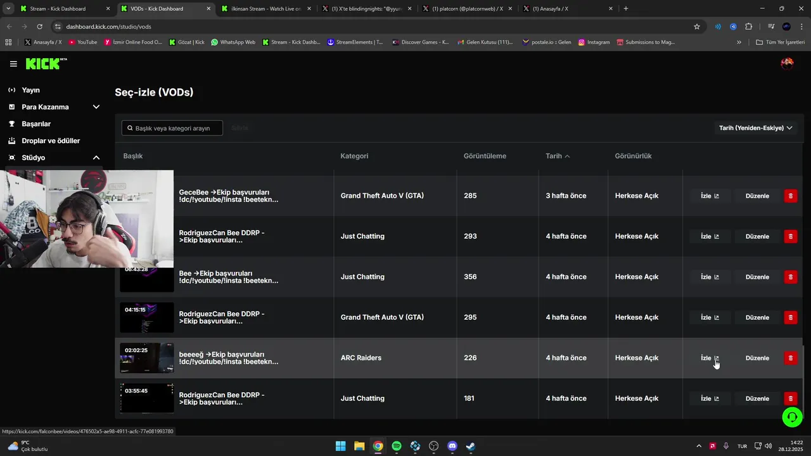Open the hamburger sidebar menu

click(13, 64)
